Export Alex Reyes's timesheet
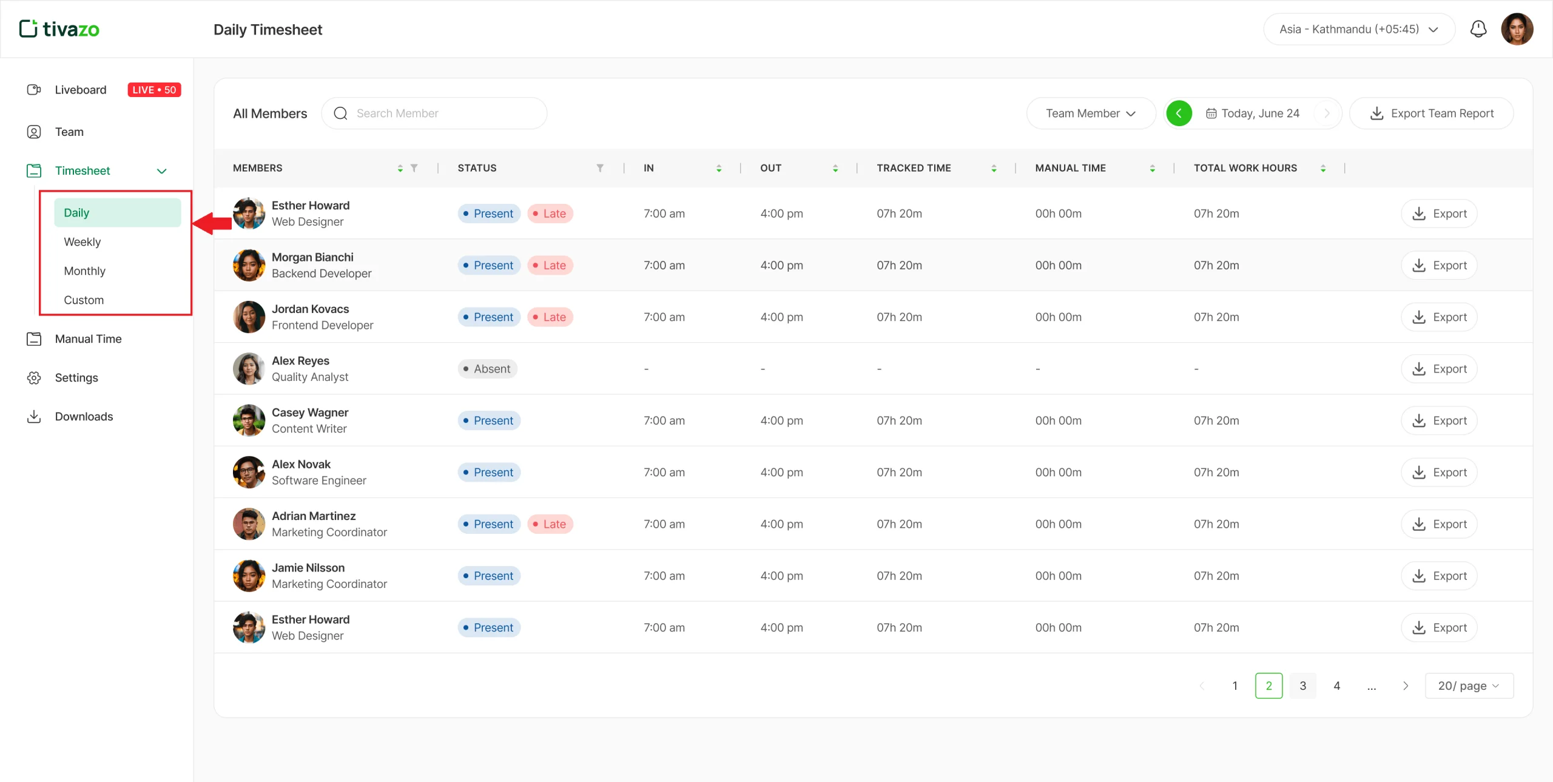The image size is (1553, 782). [x=1439, y=369]
